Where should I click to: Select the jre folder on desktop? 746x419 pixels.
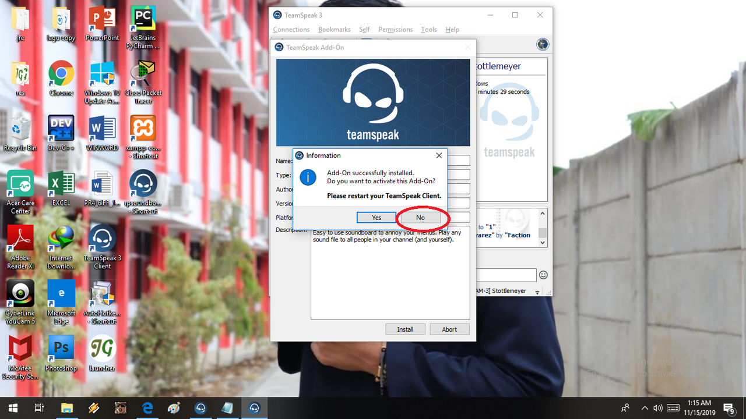(20, 24)
